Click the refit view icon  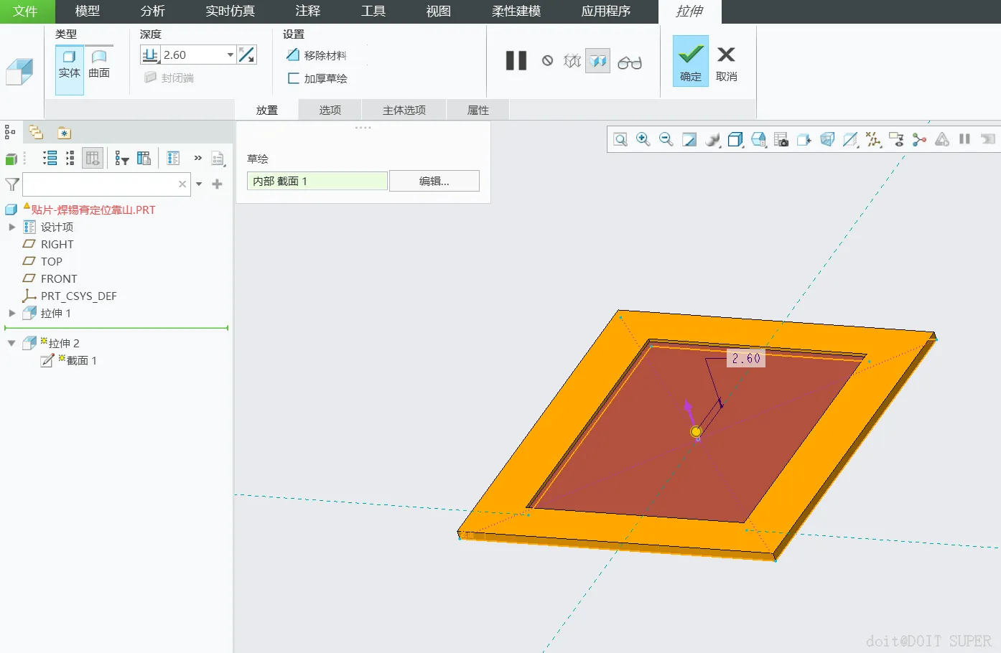pyautogui.click(x=620, y=139)
